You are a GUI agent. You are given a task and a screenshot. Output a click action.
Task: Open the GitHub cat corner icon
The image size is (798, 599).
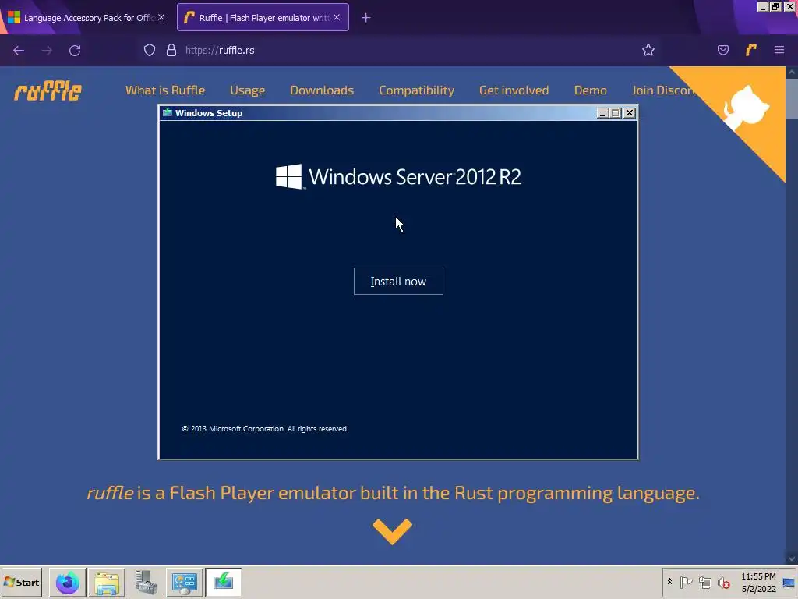click(x=746, y=107)
